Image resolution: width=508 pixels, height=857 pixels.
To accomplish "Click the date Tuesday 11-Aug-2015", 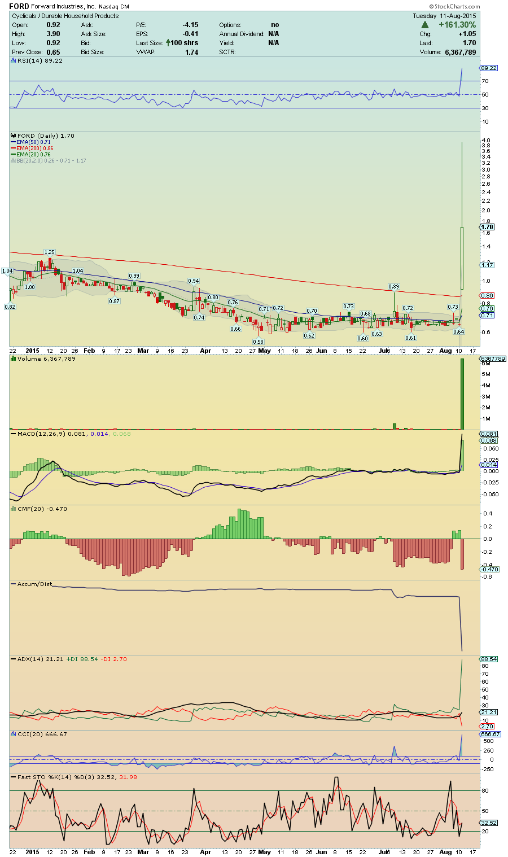I will click(444, 16).
